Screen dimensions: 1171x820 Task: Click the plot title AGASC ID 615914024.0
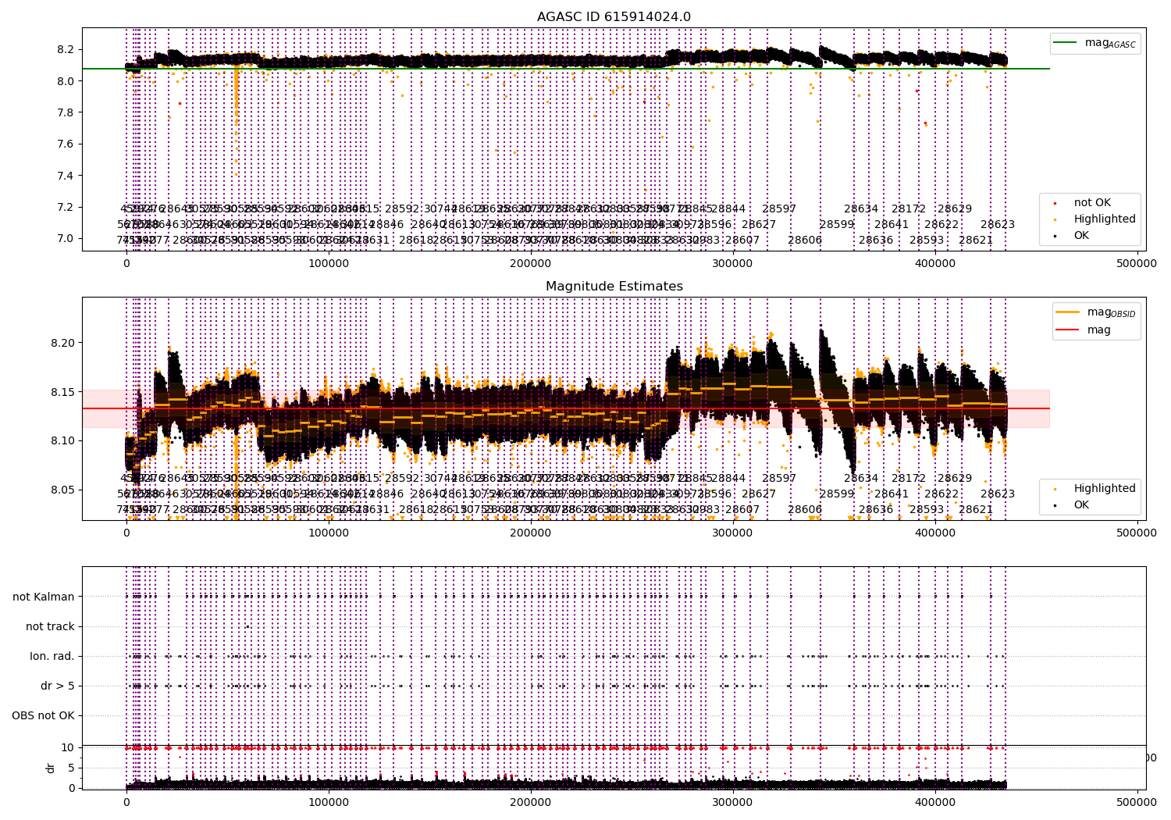pyautogui.click(x=614, y=17)
